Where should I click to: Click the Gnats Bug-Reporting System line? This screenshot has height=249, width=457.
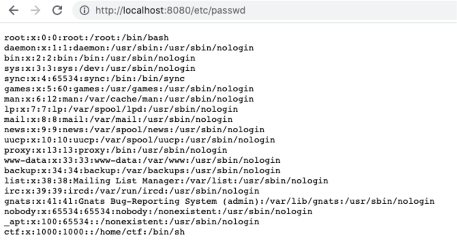coord(219,201)
